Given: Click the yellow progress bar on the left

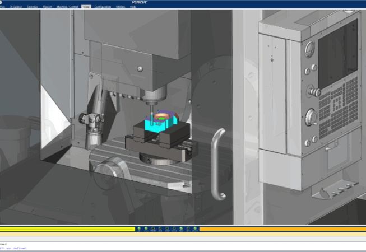Looking at the screenshot, I should point(67,228).
